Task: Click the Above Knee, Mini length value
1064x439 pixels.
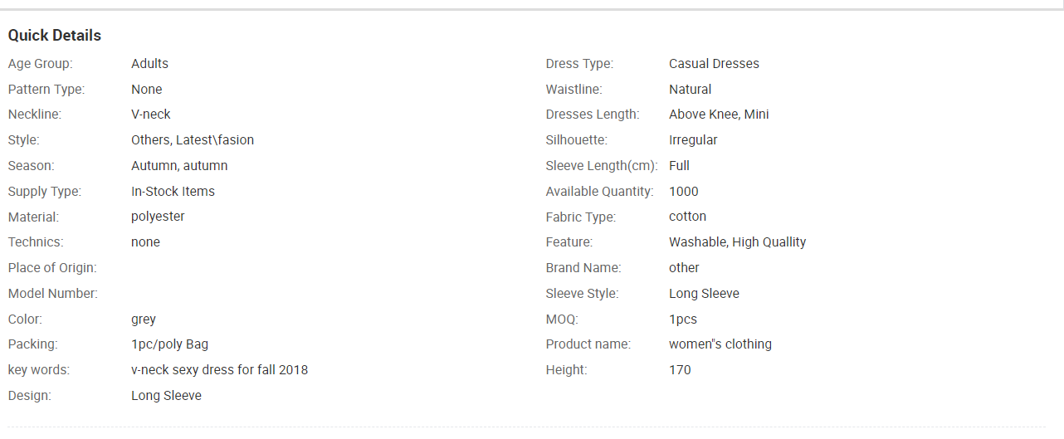Action: (x=719, y=115)
